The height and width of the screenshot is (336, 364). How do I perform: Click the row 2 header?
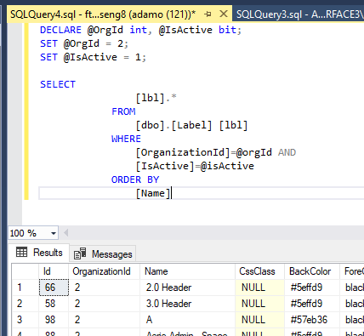[x=26, y=304]
